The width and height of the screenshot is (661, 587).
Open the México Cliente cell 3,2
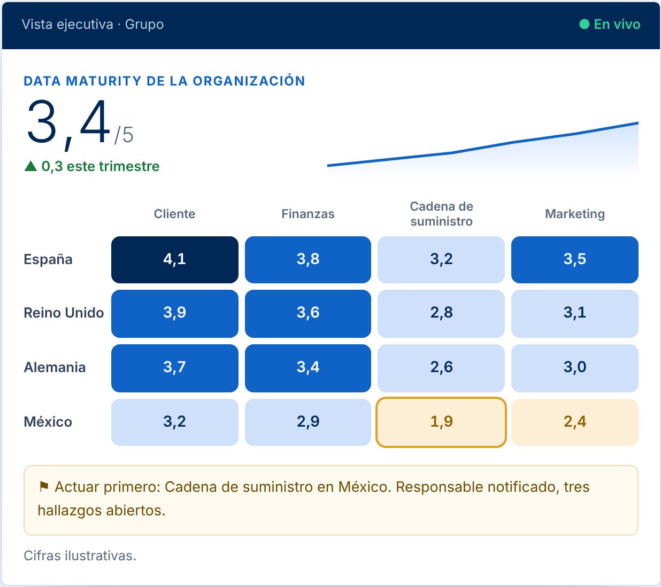tap(175, 422)
